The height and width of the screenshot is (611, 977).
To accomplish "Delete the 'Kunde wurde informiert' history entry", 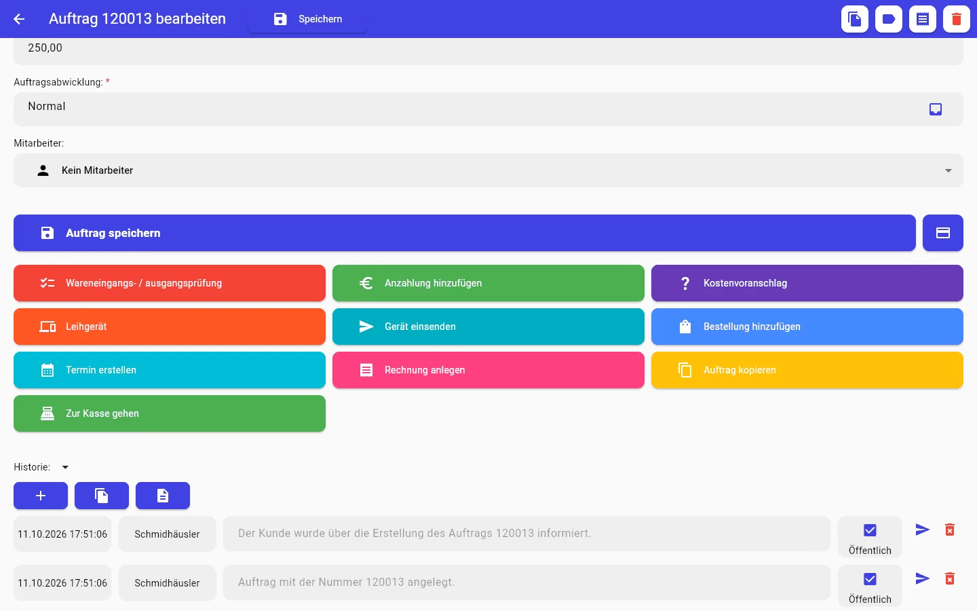I will coord(950,530).
